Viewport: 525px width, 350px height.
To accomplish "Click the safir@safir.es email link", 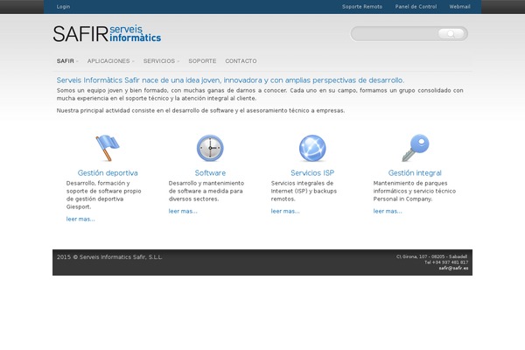I will [453, 268].
